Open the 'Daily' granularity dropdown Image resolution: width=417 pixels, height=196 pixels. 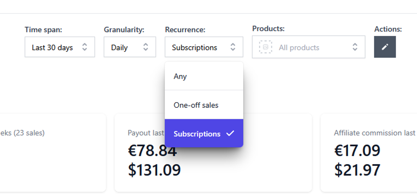click(129, 47)
